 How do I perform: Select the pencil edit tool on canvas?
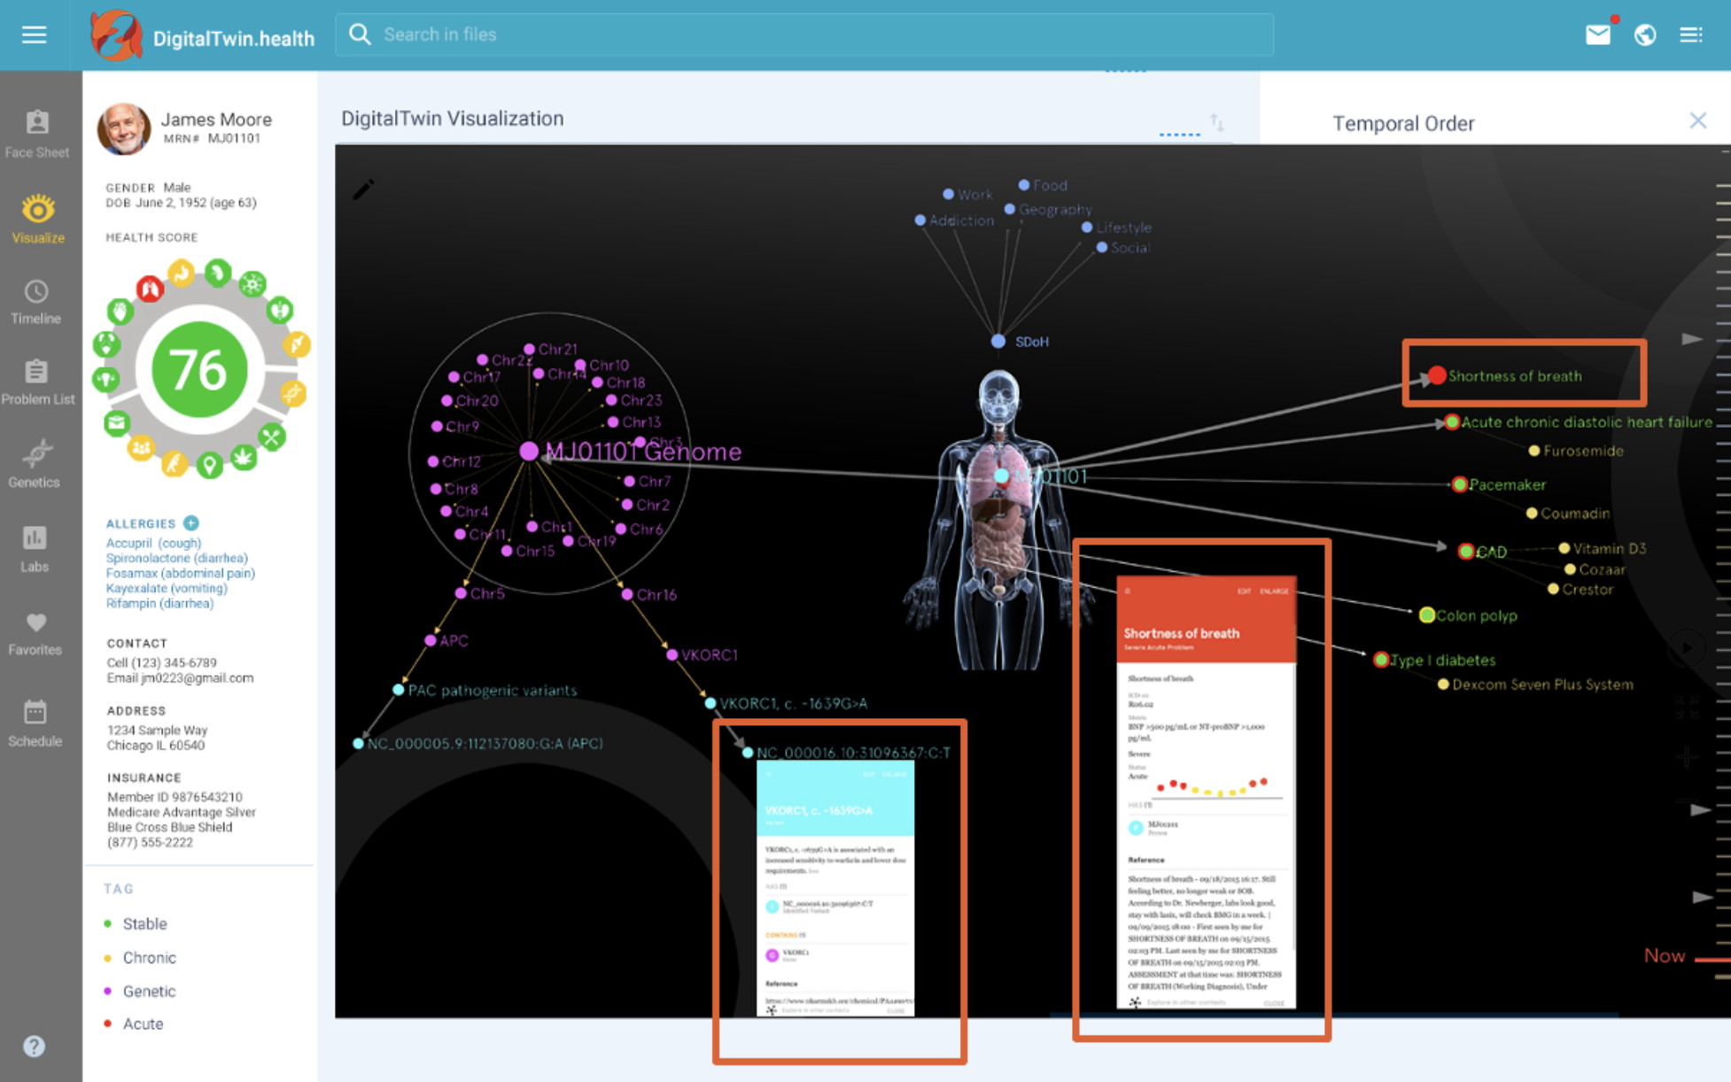click(363, 189)
